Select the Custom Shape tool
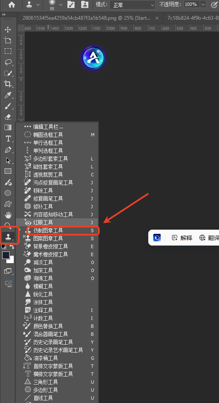Viewport: 219px width, 403px height. tap(8, 204)
